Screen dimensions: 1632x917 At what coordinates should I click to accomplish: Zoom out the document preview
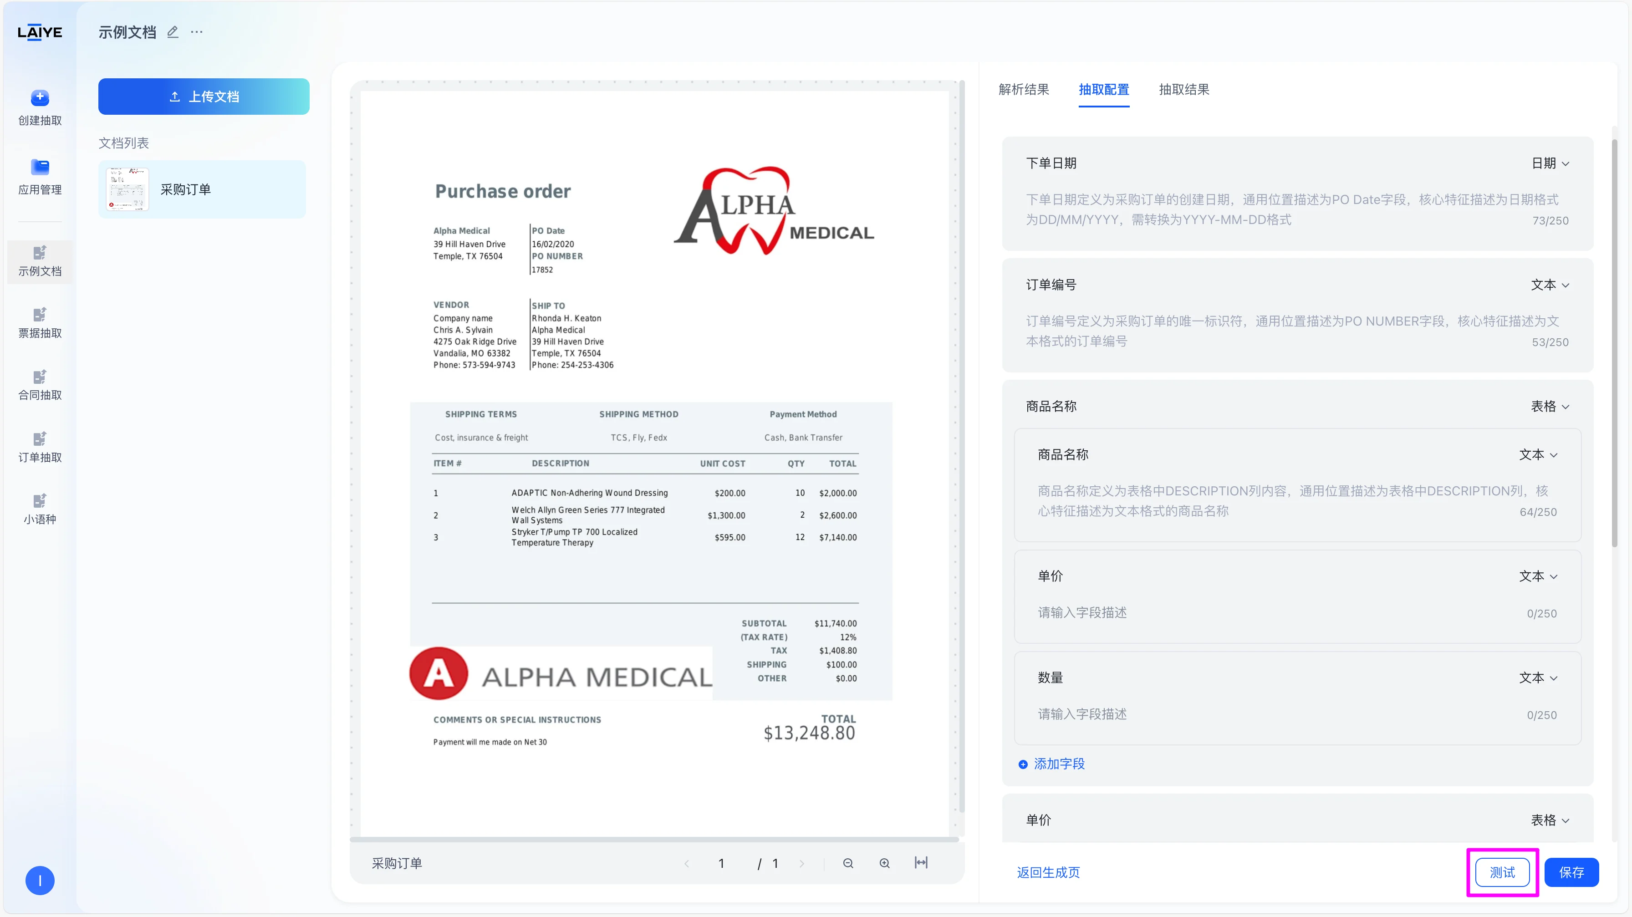pyautogui.click(x=848, y=863)
